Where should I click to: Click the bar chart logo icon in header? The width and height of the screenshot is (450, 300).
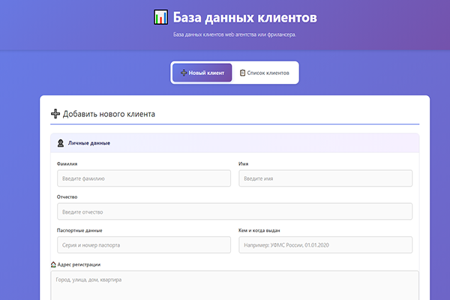click(159, 17)
